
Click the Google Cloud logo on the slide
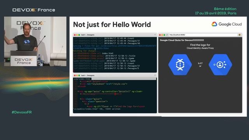tap(226, 24)
